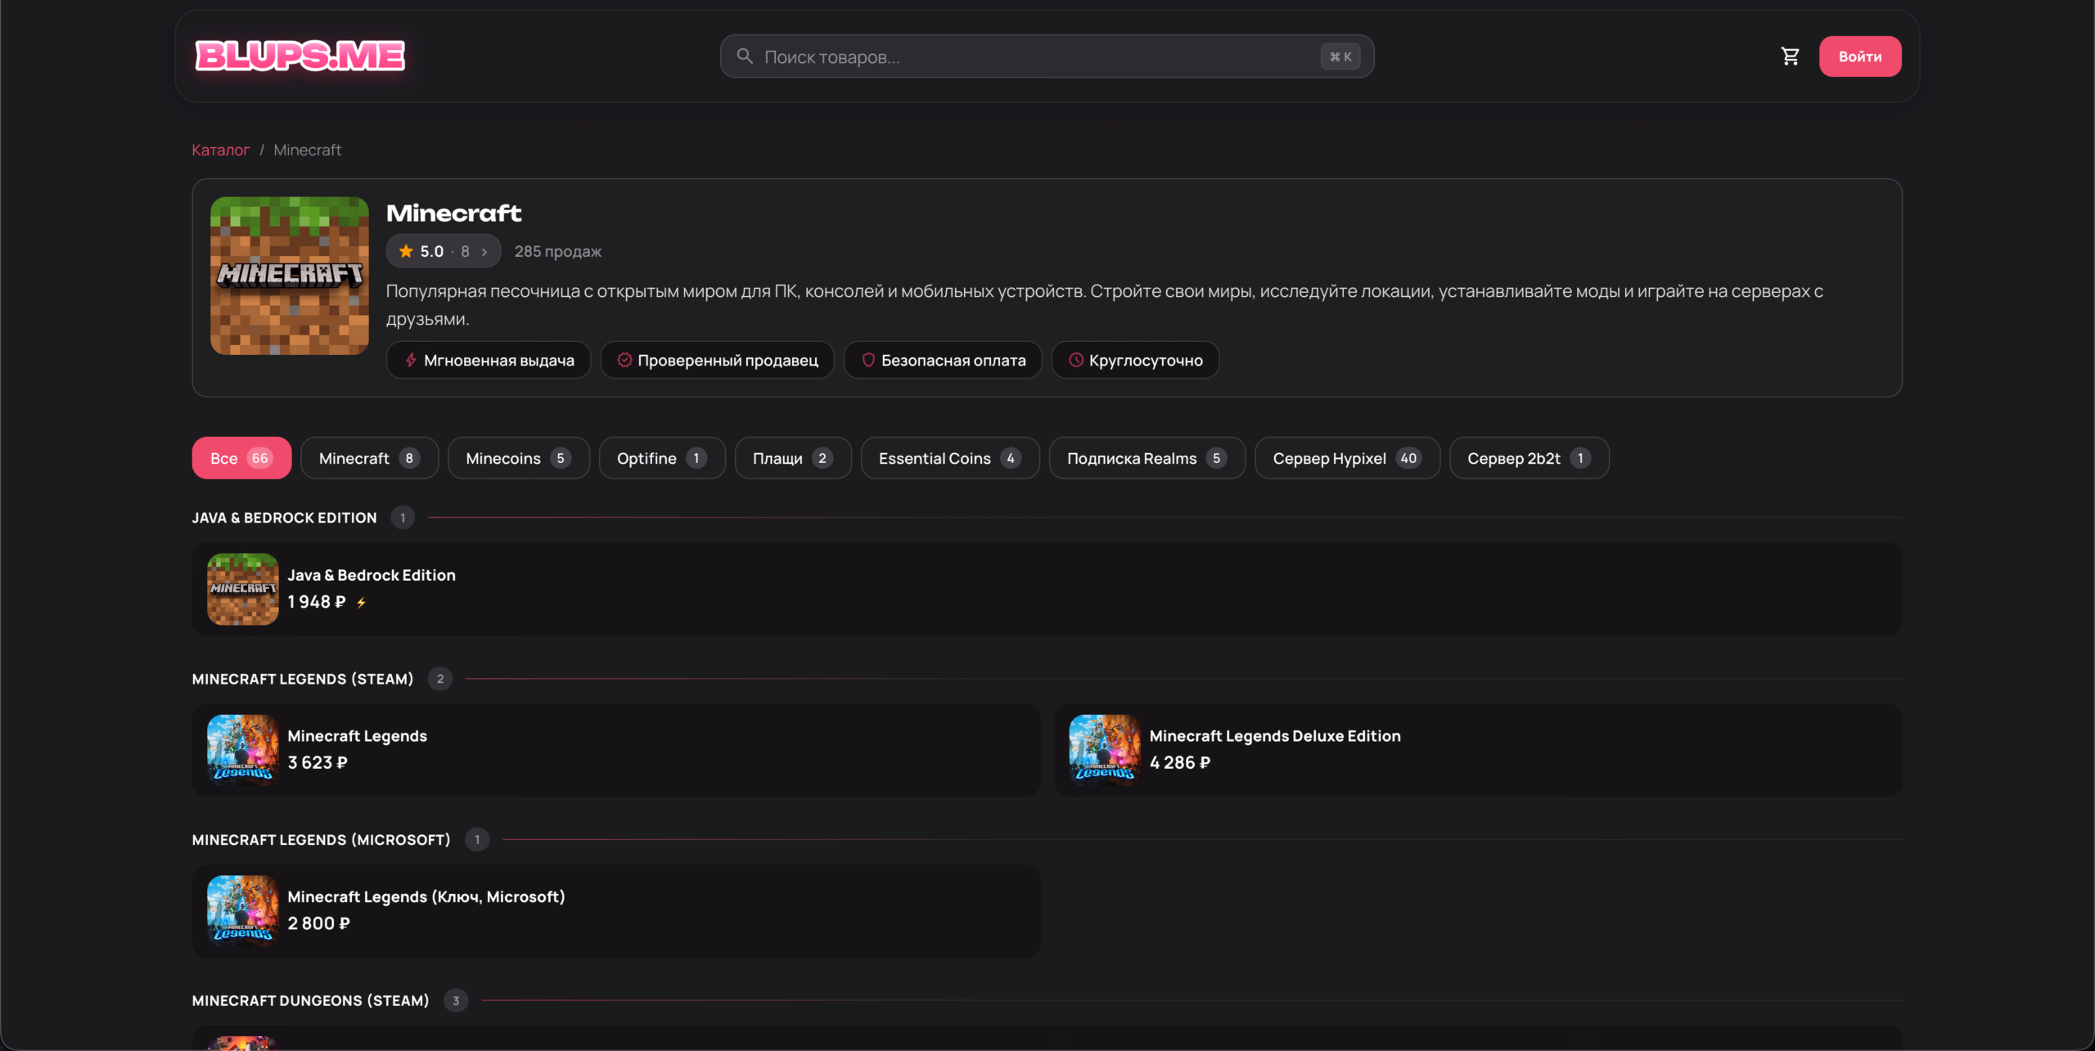Select the Плащи filter tab
The image size is (2095, 1051).
click(x=793, y=458)
